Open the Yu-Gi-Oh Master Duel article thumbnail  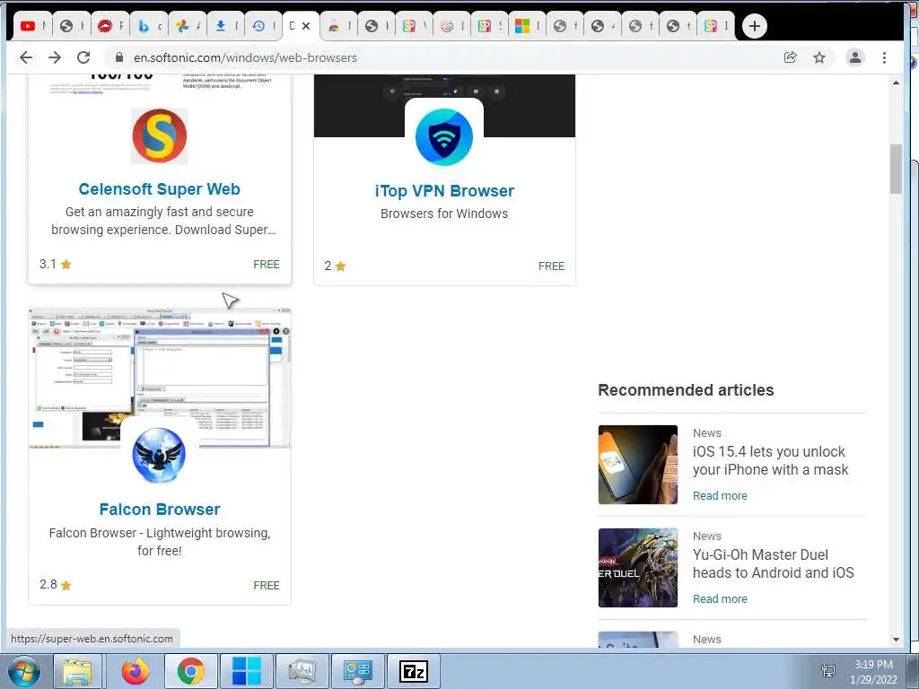click(638, 568)
